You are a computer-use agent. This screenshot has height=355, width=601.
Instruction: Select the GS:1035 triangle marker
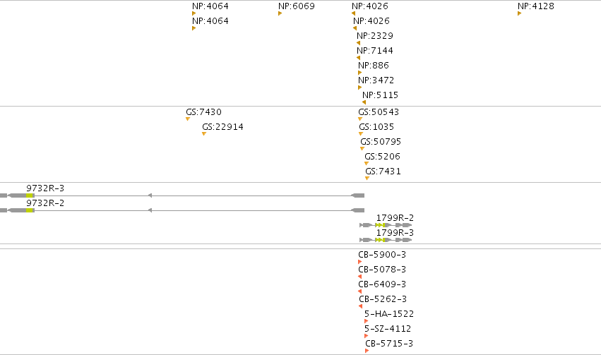coord(361,133)
